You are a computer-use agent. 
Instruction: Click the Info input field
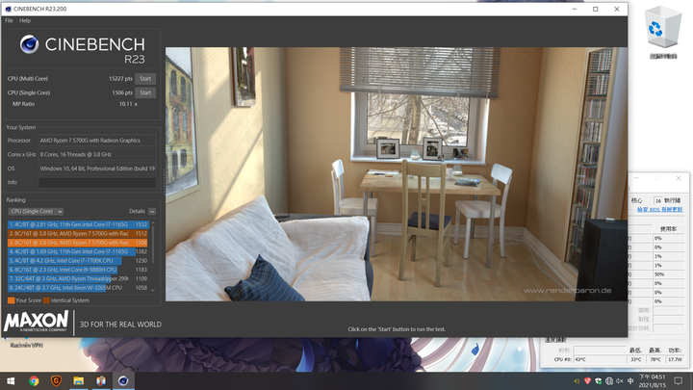[97, 182]
